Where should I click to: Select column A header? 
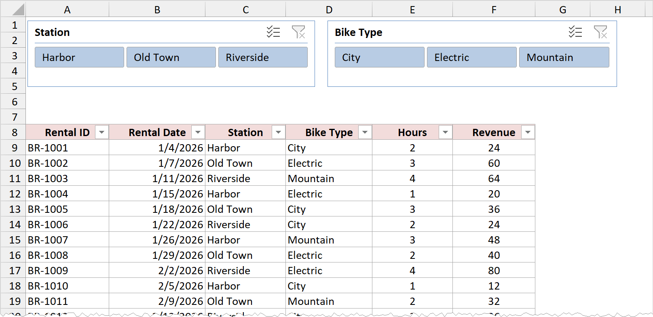(x=67, y=10)
